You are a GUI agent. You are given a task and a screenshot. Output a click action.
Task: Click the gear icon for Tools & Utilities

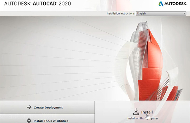pyautogui.click(x=29, y=121)
